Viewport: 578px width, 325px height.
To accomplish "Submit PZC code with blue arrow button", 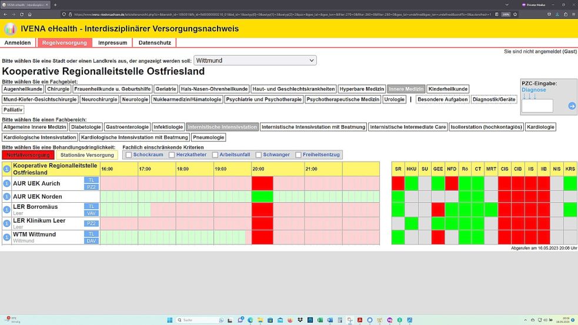I will click(x=572, y=106).
